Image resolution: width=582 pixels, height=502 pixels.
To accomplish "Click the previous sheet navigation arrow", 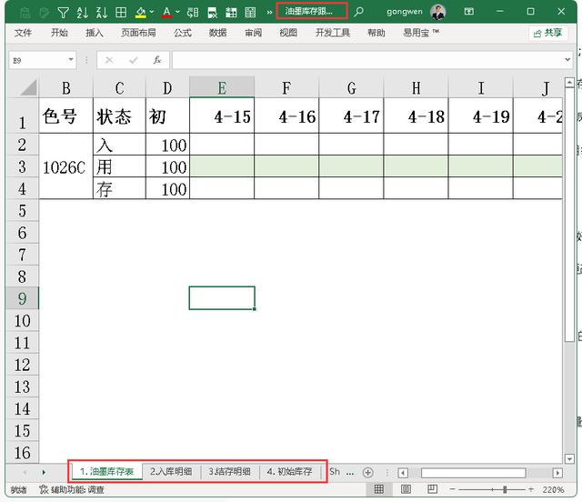I will click(x=25, y=472).
